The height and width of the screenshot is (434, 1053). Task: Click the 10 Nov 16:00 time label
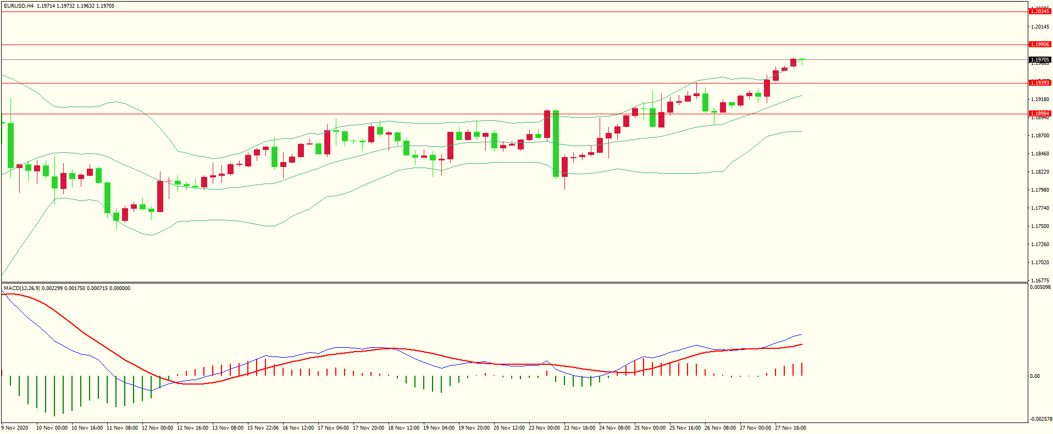coord(87,428)
